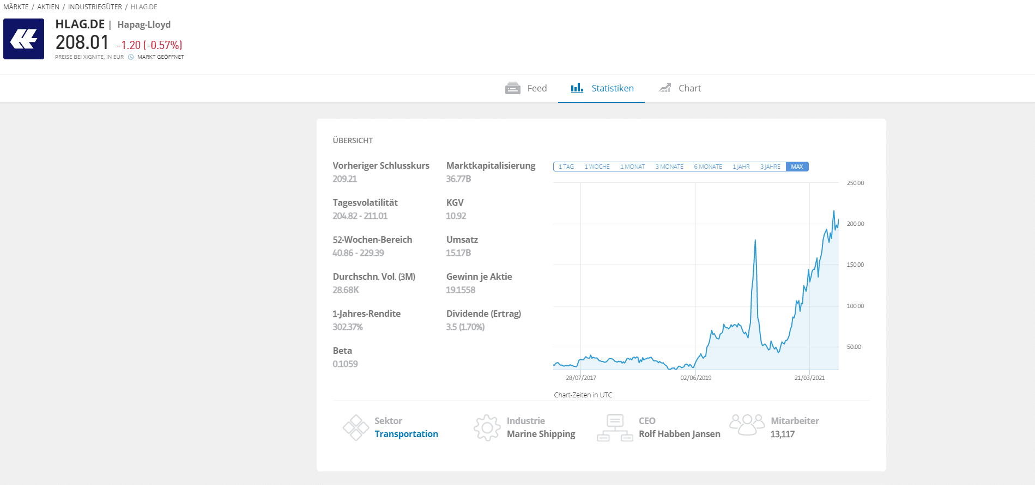1035x485 pixels.
Task: Go to INDUSTRIEGÜTER breadcrumb
Action: [x=95, y=7]
